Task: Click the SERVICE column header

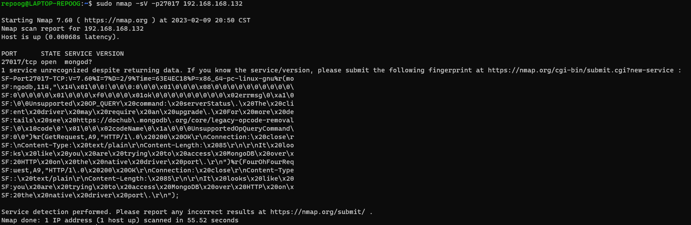Action: pyautogui.click(x=78, y=54)
